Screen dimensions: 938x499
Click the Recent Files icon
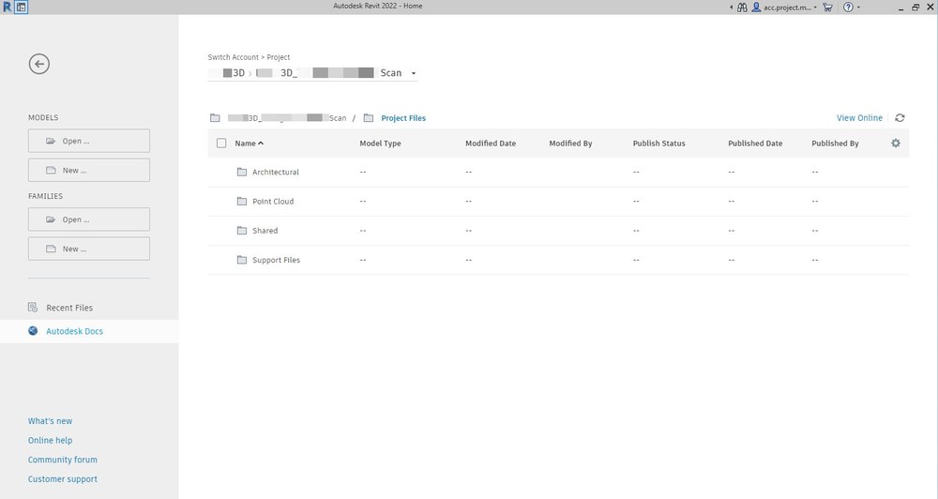33,308
